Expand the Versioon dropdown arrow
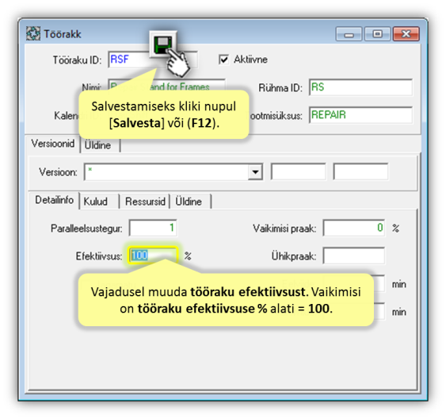 (255, 172)
